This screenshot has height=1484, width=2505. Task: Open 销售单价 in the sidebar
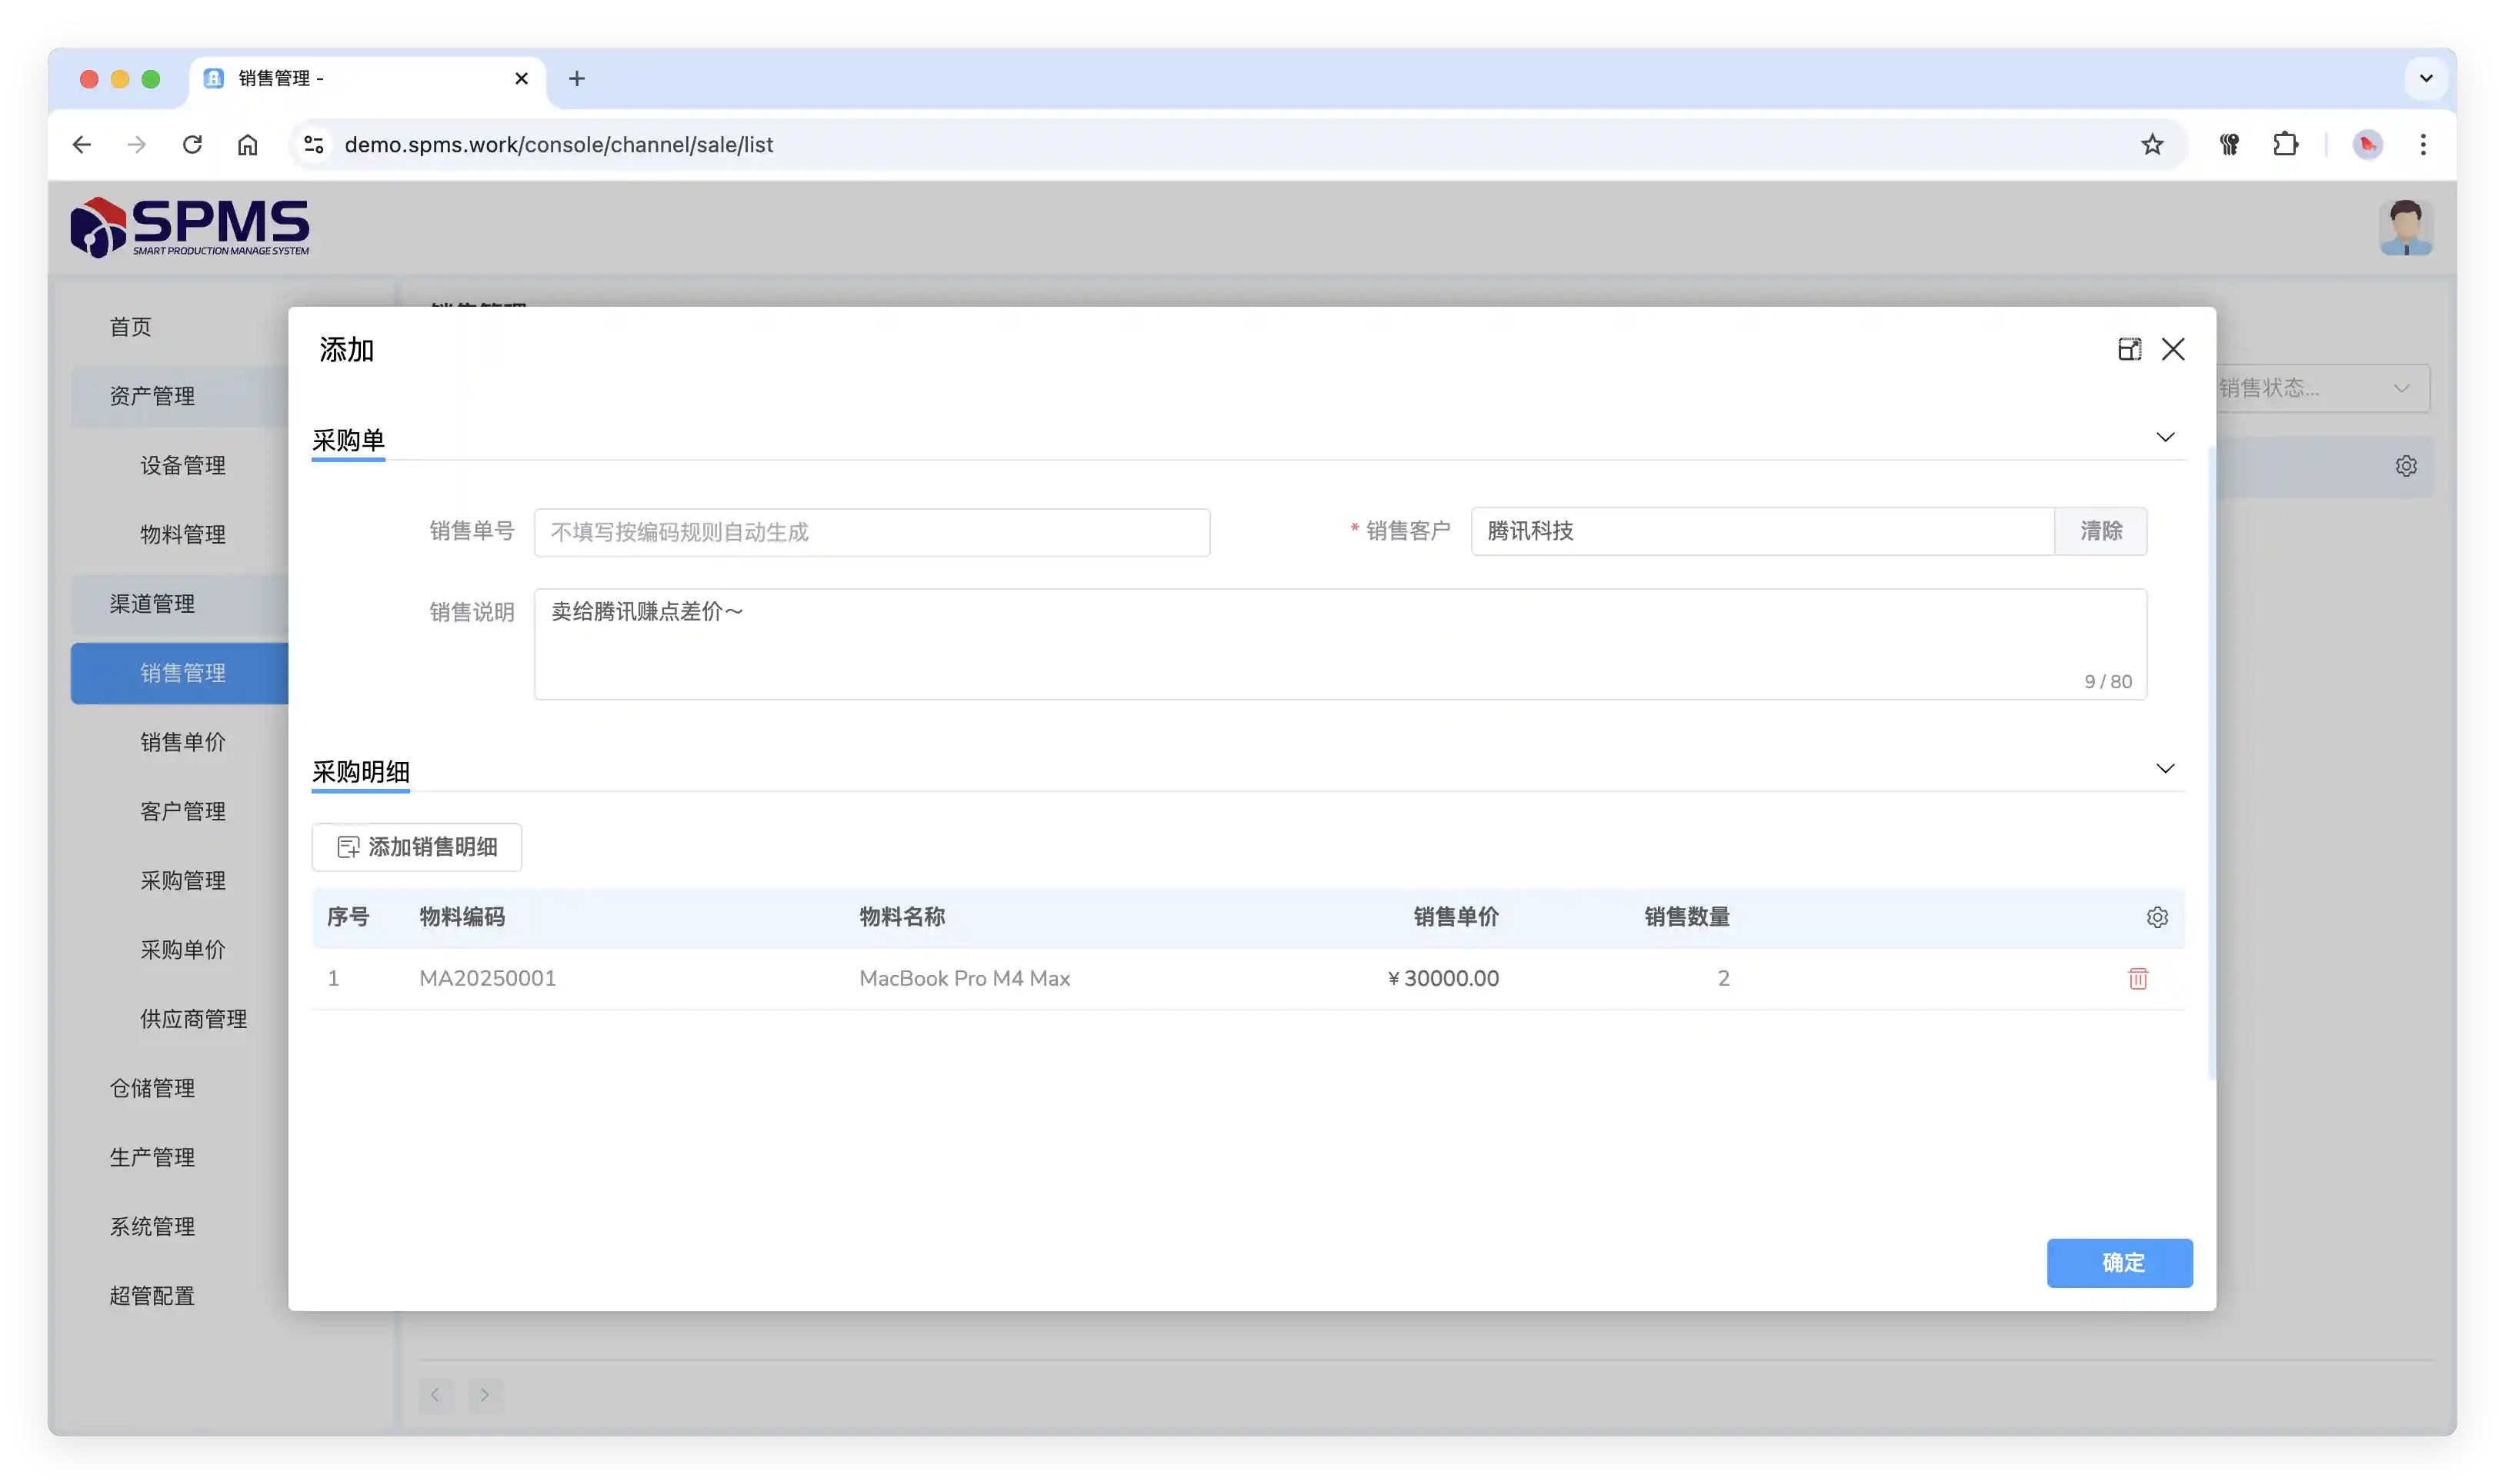183,742
